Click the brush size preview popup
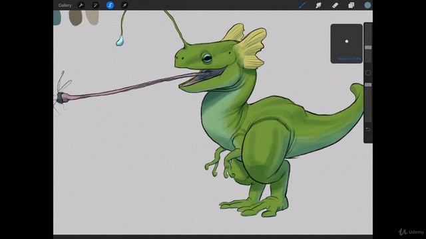The height and width of the screenshot is (239, 426). click(346, 44)
